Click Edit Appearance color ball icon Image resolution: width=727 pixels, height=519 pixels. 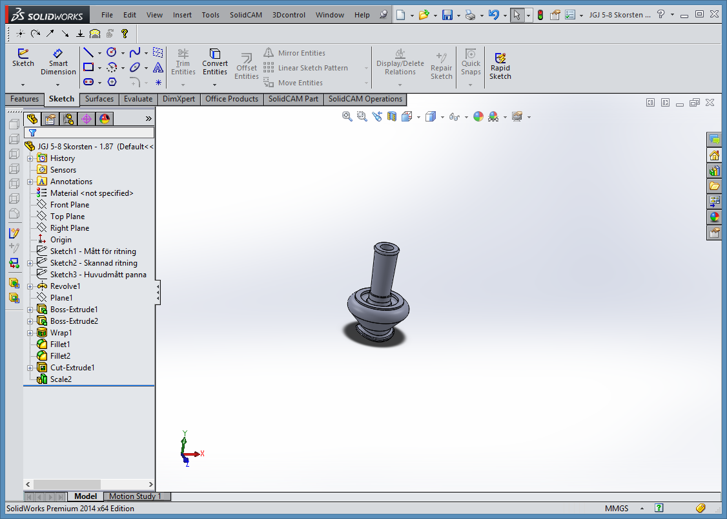[478, 116]
